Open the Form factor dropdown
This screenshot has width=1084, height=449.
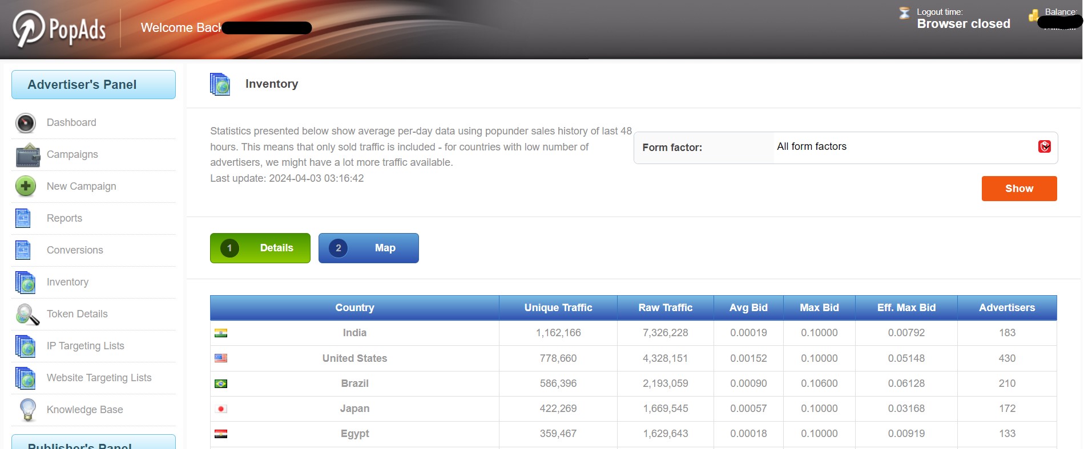coord(914,148)
